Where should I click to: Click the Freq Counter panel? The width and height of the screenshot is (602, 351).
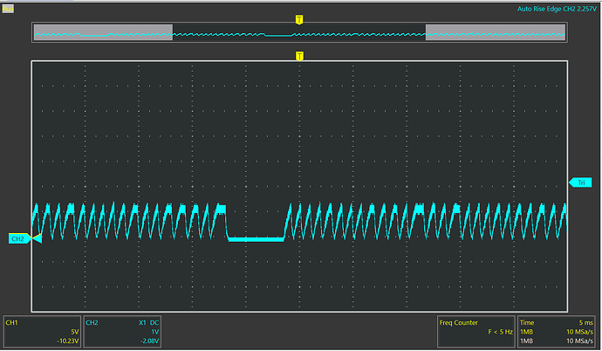click(475, 331)
